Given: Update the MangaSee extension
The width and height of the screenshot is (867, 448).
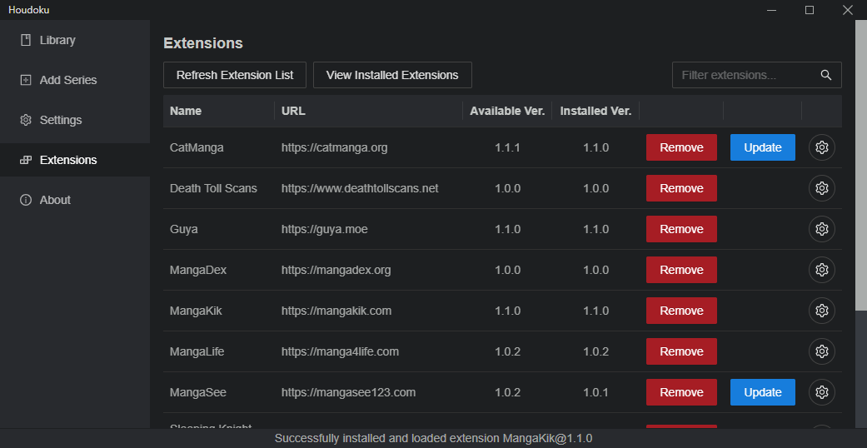Looking at the screenshot, I should click(763, 392).
